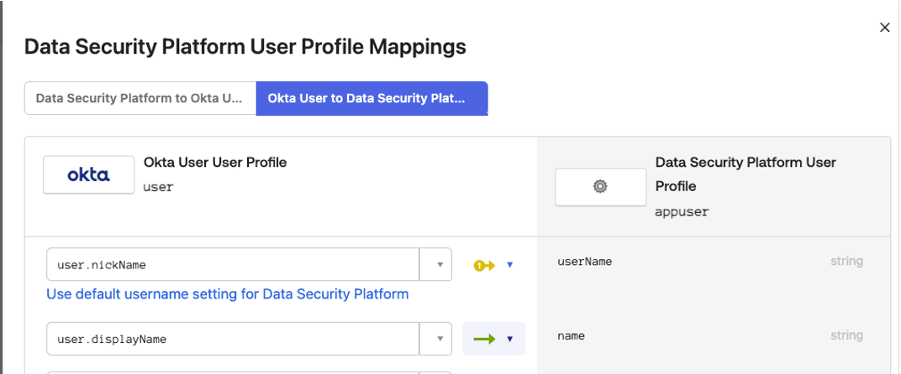Viewport: 901px width, 374px height.
Task: Click the gear app icon tile
Action: click(600, 187)
